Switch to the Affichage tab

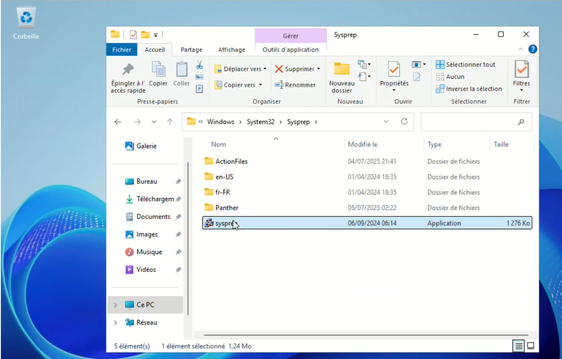[x=231, y=49]
